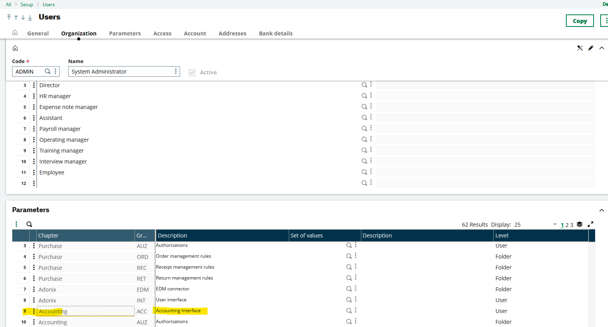Go to Setup via the breadcrumb link

(27, 4)
